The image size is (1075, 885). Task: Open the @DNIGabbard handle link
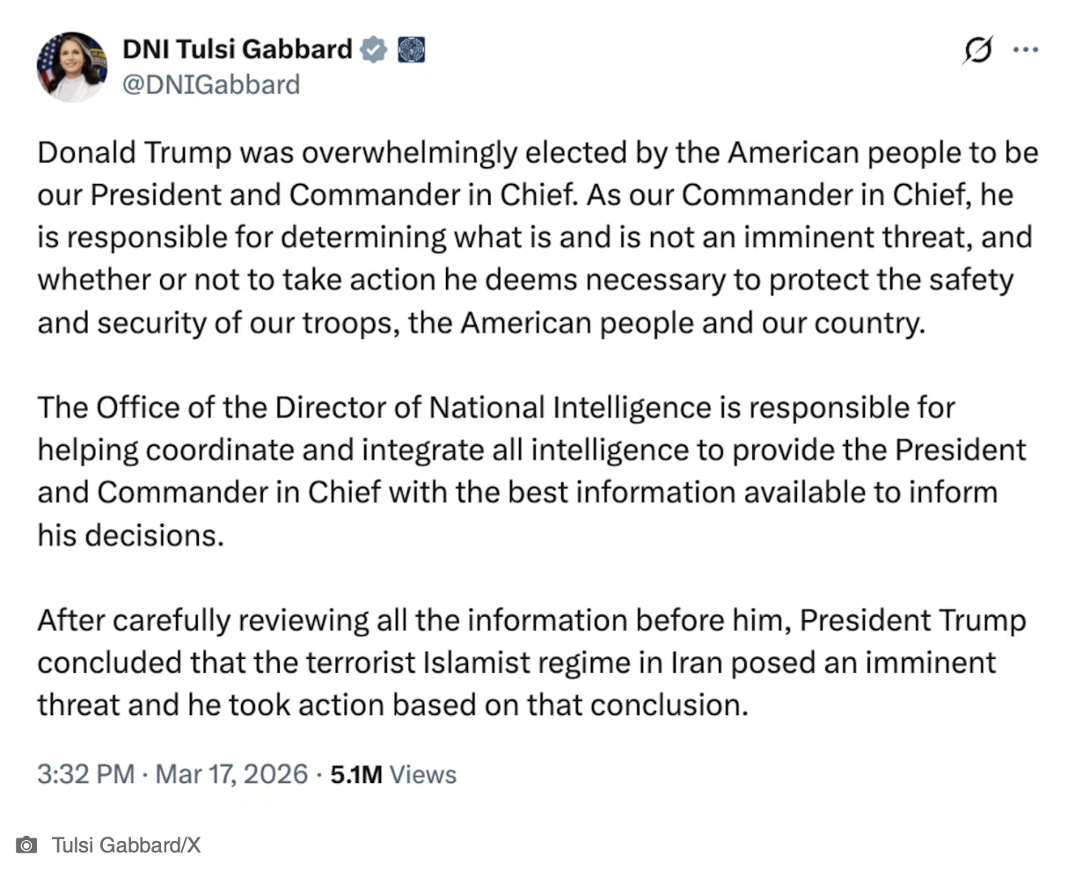(x=211, y=85)
